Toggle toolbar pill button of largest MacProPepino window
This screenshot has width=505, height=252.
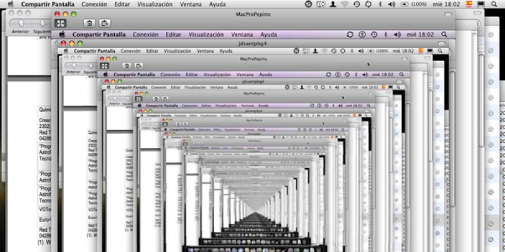coord(448,14)
